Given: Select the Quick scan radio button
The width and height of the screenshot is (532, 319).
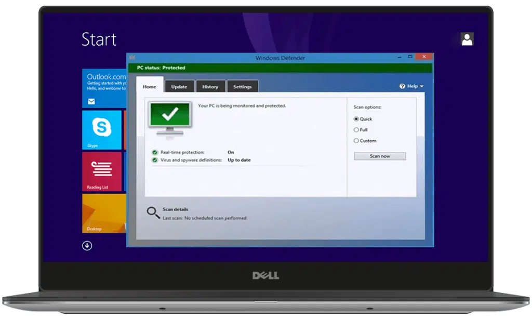Looking at the screenshot, I should click(356, 119).
